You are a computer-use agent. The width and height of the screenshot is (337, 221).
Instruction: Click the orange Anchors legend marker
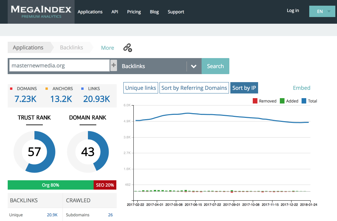point(47,88)
